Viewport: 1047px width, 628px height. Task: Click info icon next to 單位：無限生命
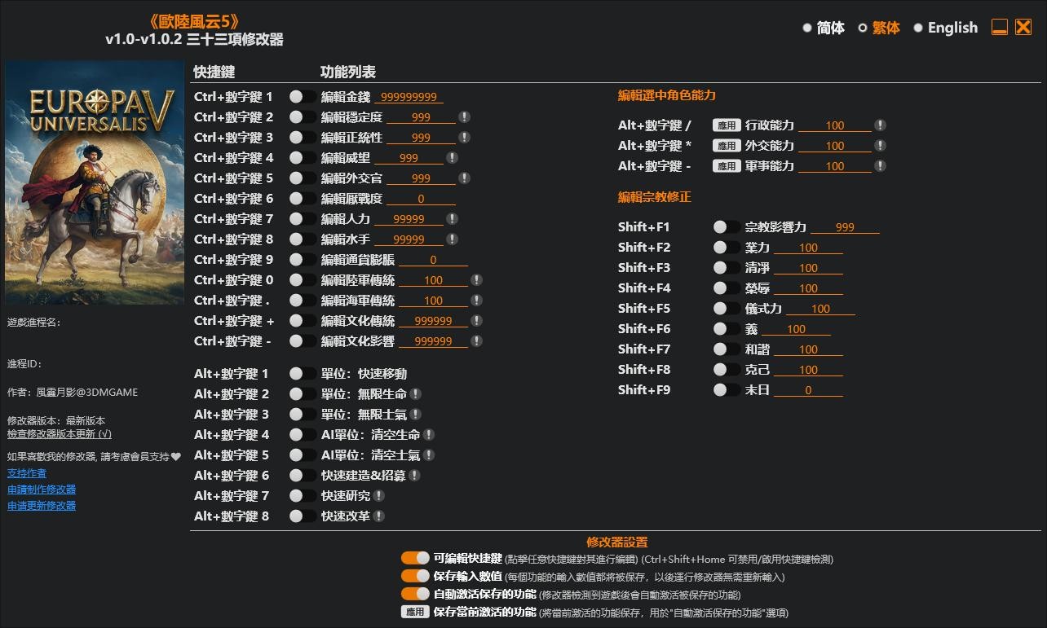415,394
